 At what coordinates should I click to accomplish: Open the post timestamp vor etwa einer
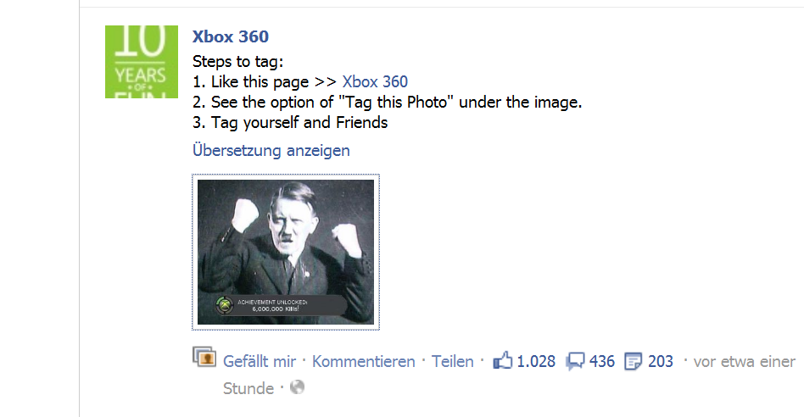[745, 361]
